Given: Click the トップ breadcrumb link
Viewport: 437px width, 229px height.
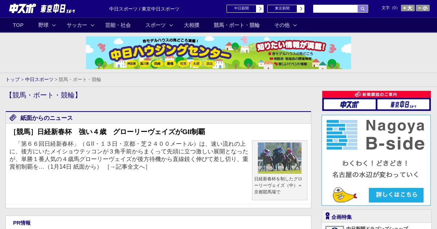Looking at the screenshot, I should click(13, 79).
